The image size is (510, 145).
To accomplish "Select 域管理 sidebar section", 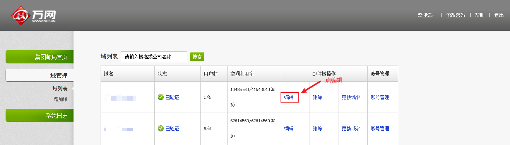I will 39,76.
